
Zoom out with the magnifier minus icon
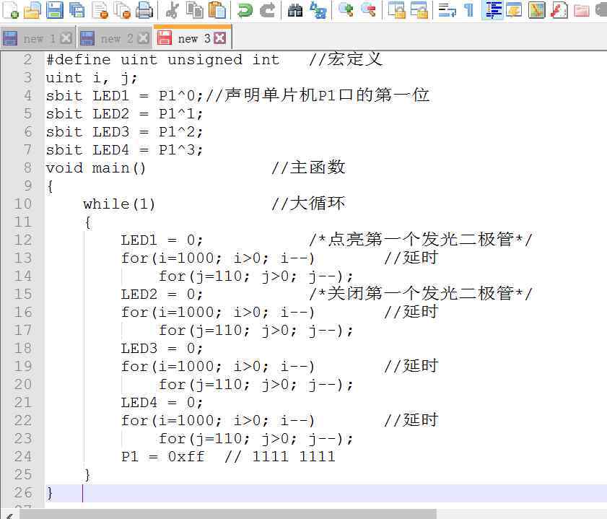(x=369, y=9)
